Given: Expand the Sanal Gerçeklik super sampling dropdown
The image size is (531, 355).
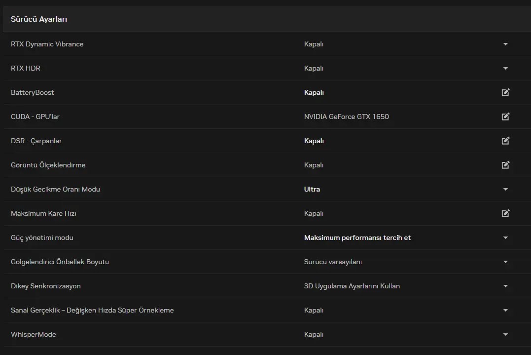Looking at the screenshot, I should [505, 310].
